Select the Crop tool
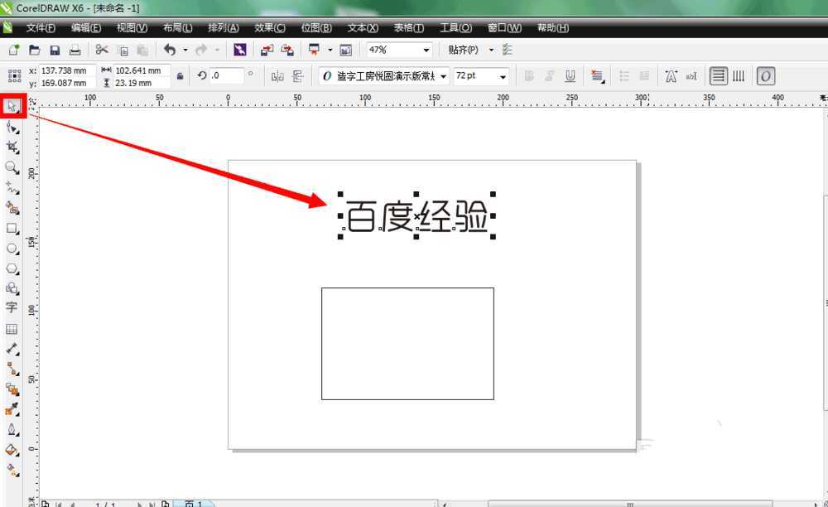The image size is (828, 507). pyautogui.click(x=12, y=147)
